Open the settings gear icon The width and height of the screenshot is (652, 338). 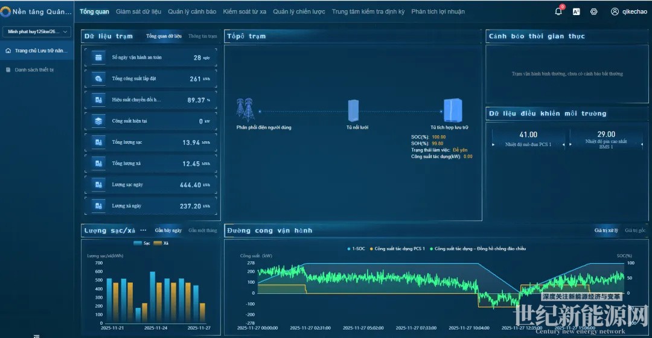pyautogui.click(x=594, y=11)
